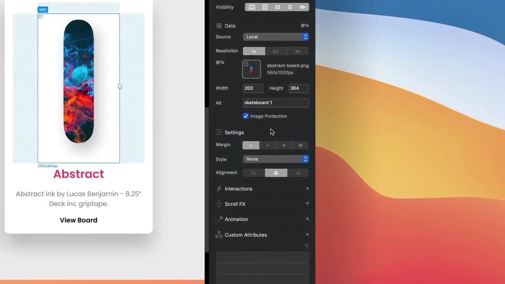This screenshot has width=505, height=284.
Task: Add a custom attribute with plus button
Action: coord(307,245)
